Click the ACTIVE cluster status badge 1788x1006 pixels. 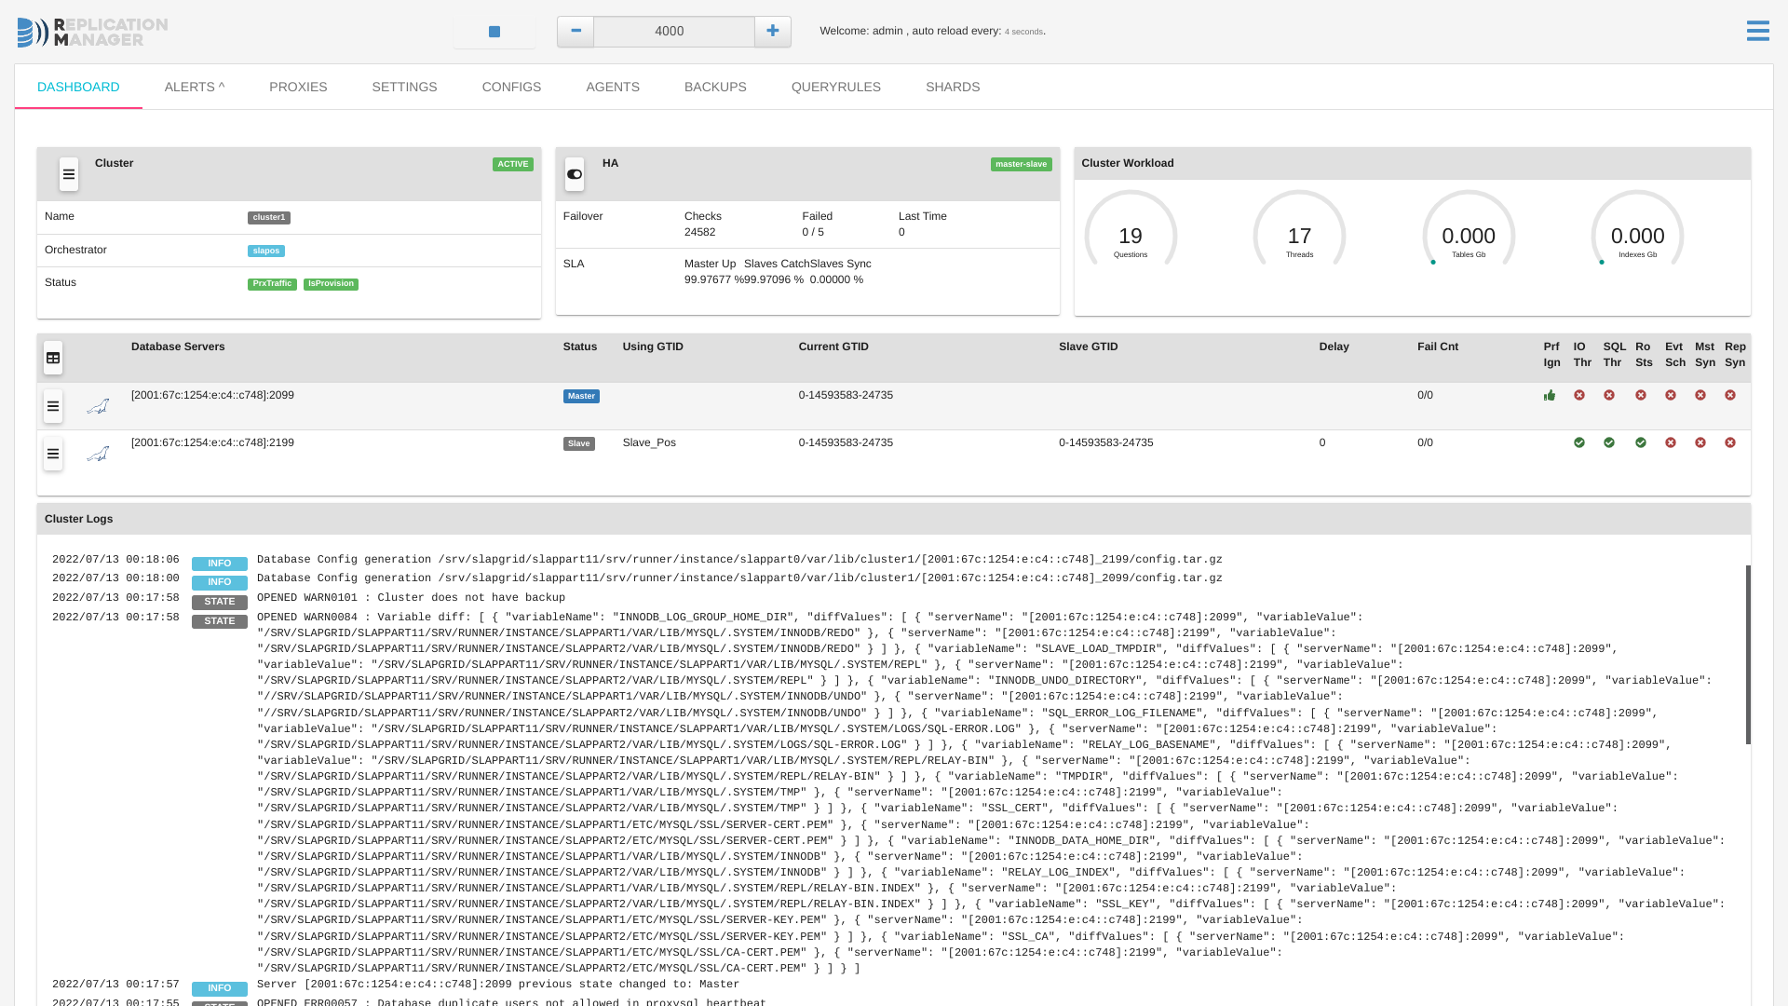click(513, 164)
